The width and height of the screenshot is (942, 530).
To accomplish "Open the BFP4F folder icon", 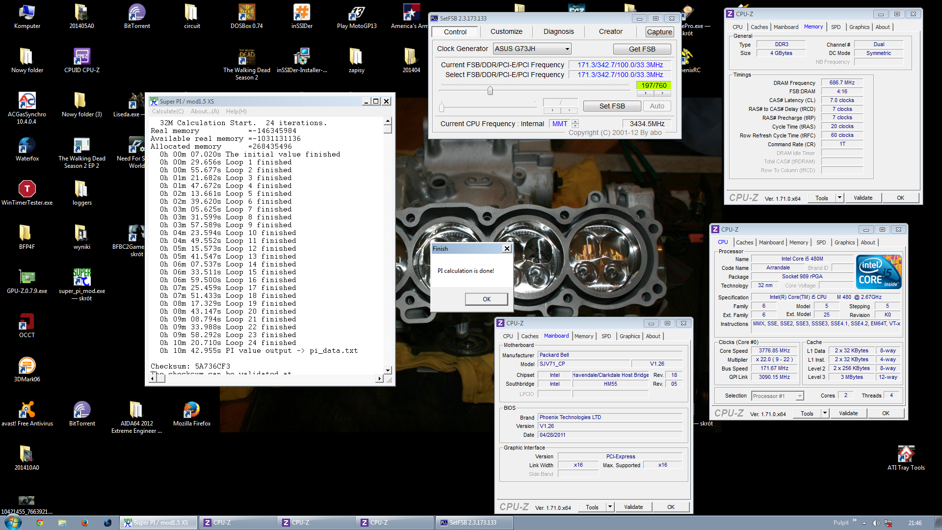I will click(27, 238).
